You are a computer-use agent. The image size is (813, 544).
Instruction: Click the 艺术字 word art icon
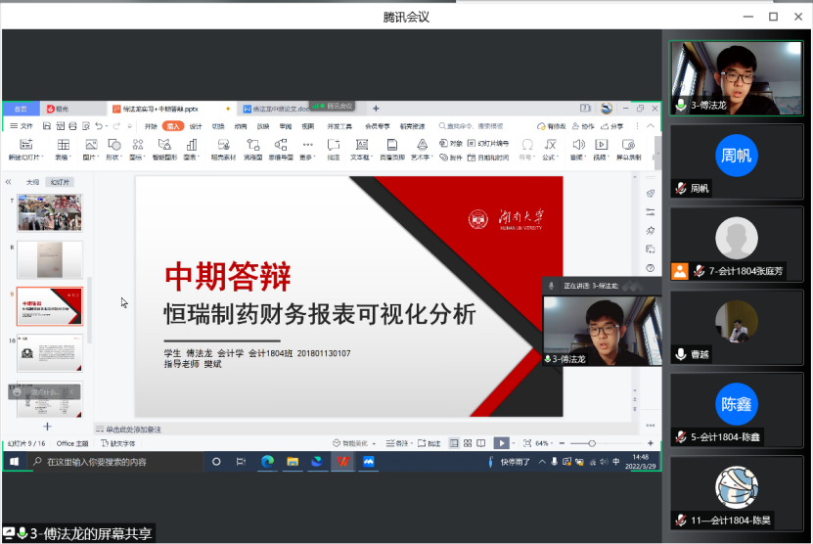pos(422,145)
